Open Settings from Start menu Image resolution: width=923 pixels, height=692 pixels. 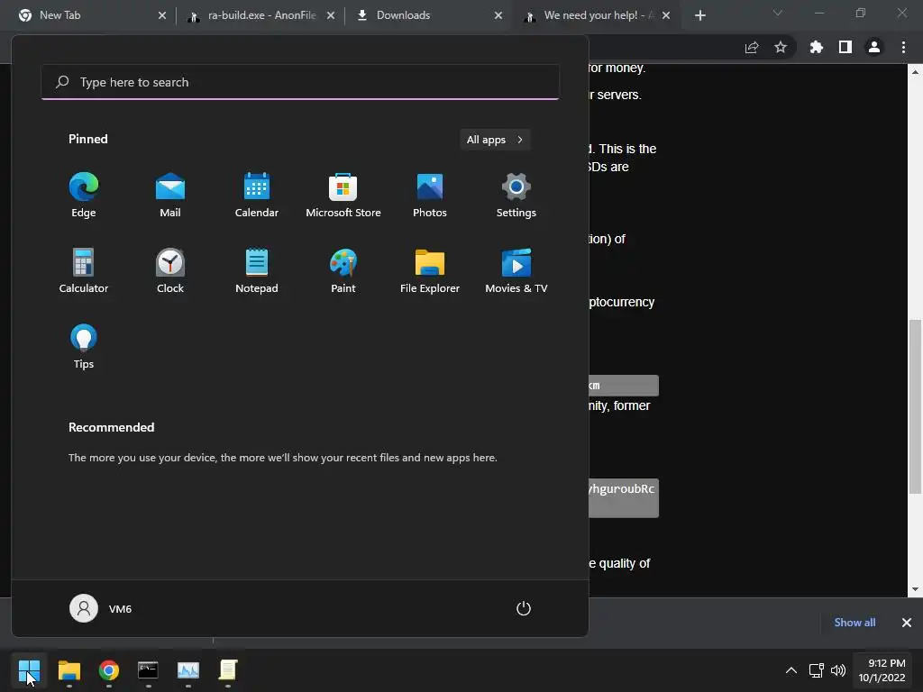click(x=516, y=196)
